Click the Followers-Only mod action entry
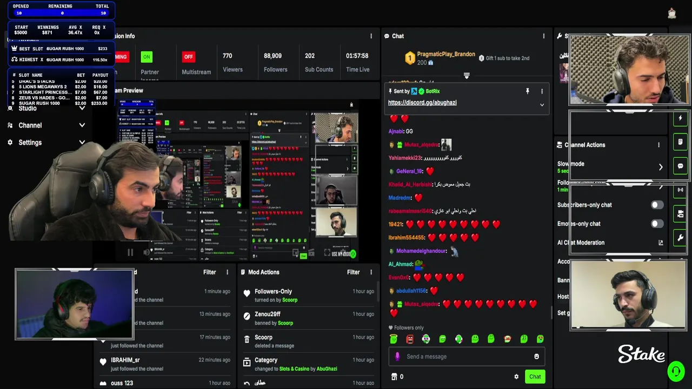 308,296
